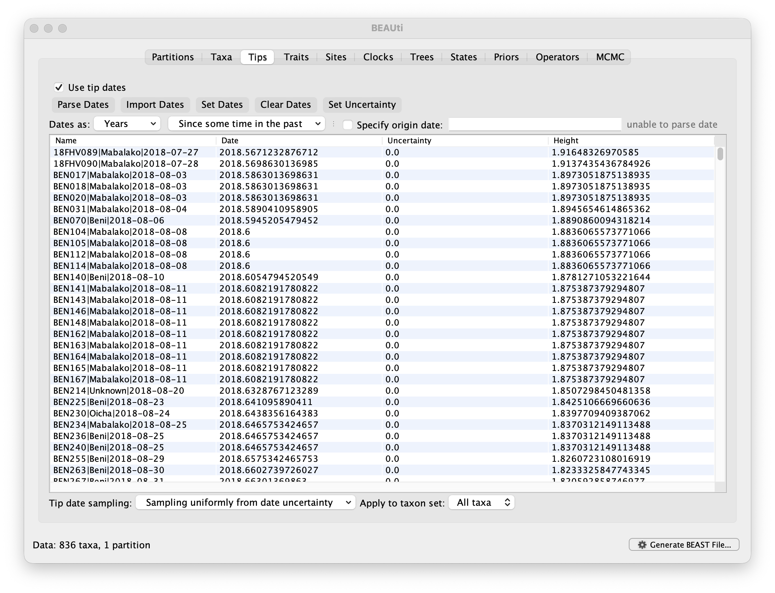
Task: Enable the Specify origin date checkbox
Action: [x=348, y=125]
